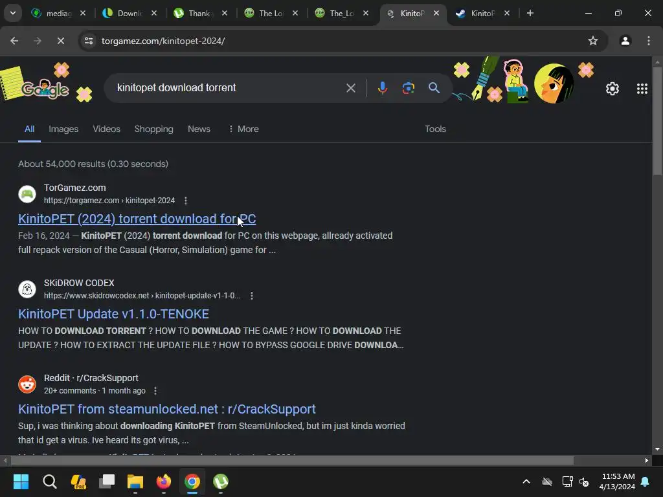
Task: Click the forward navigation arrow
Action: click(x=38, y=41)
